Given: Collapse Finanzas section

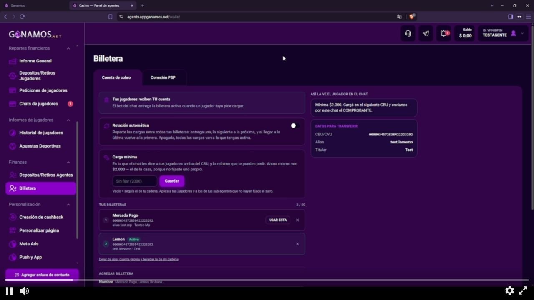Looking at the screenshot, I should [68, 162].
